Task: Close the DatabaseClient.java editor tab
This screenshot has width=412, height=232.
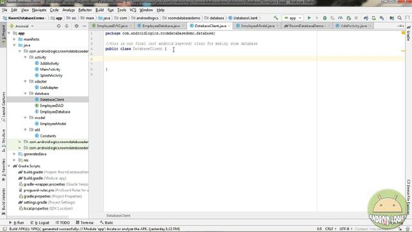Action: pyautogui.click(x=229, y=26)
